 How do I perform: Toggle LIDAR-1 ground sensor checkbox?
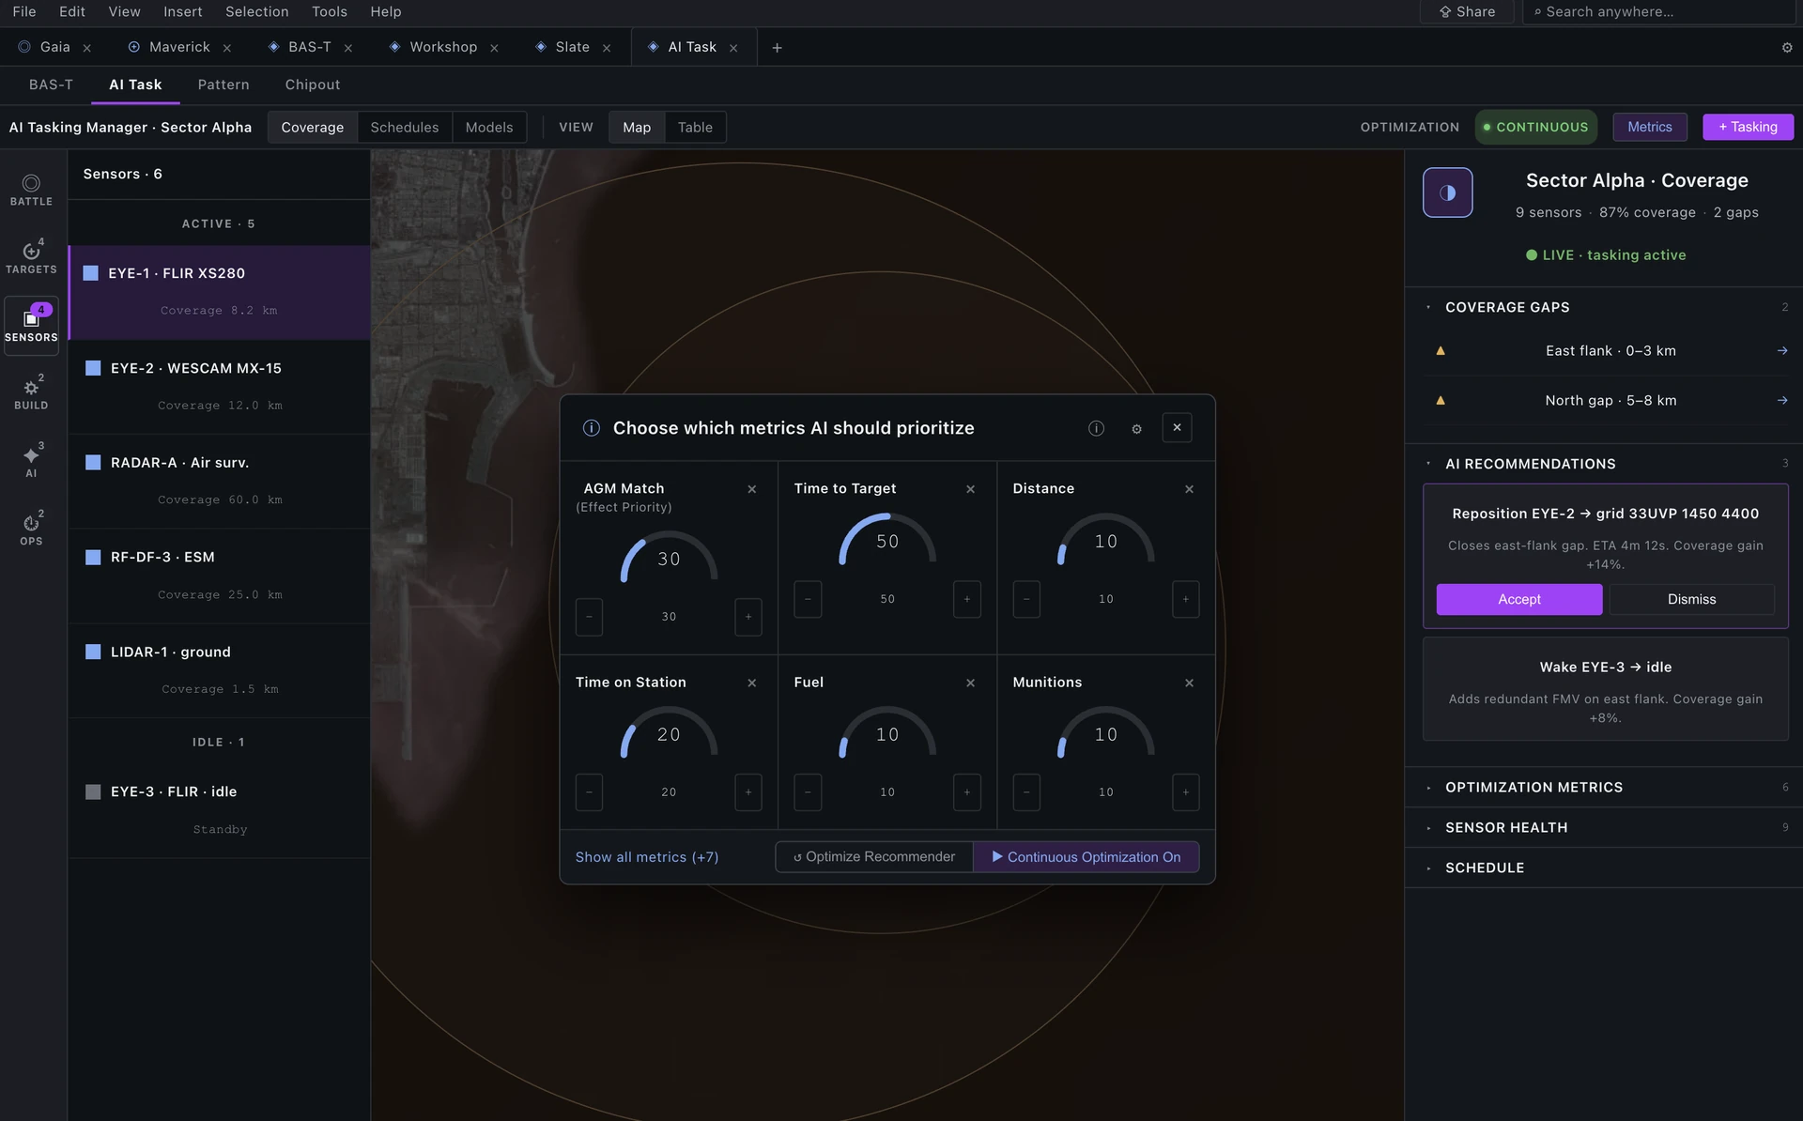pos(93,653)
